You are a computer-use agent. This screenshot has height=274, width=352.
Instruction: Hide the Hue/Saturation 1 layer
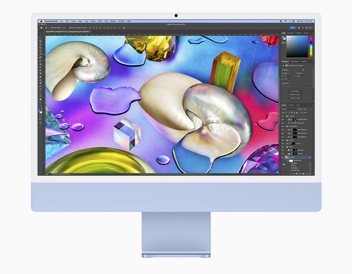point(283,119)
